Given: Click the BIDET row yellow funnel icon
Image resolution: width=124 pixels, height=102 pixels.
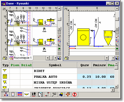Looking at the screenshot, I should coord(5,71).
